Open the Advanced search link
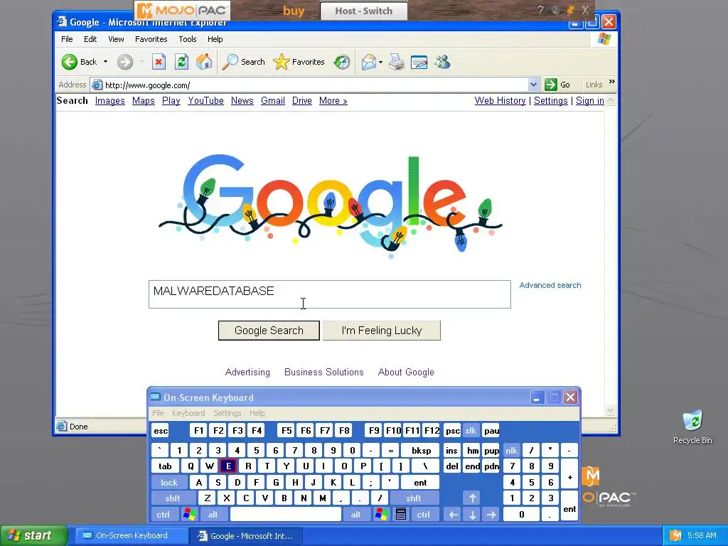This screenshot has width=728, height=546. pos(550,285)
